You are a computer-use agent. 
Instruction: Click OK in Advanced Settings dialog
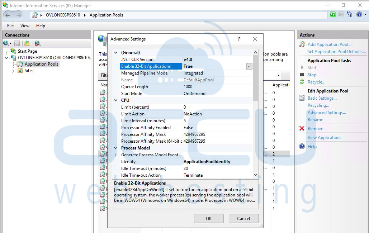tap(209, 218)
